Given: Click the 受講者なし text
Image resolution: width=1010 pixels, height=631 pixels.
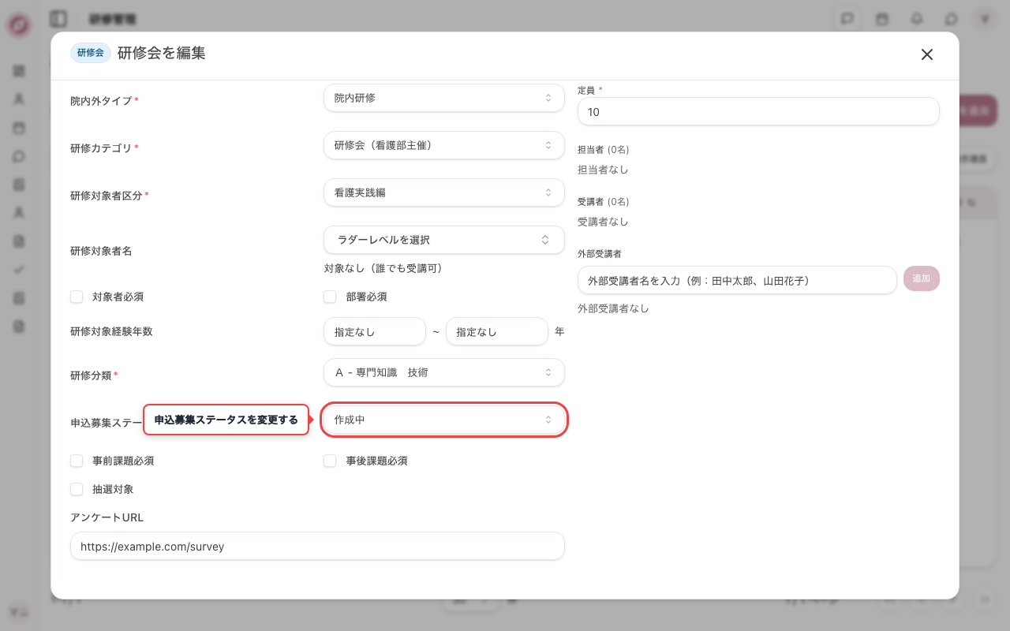Looking at the screenshot, I should tap(603, 222).
